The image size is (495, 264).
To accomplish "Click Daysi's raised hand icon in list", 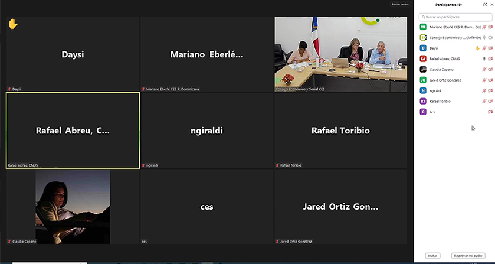I will point(478,48).
